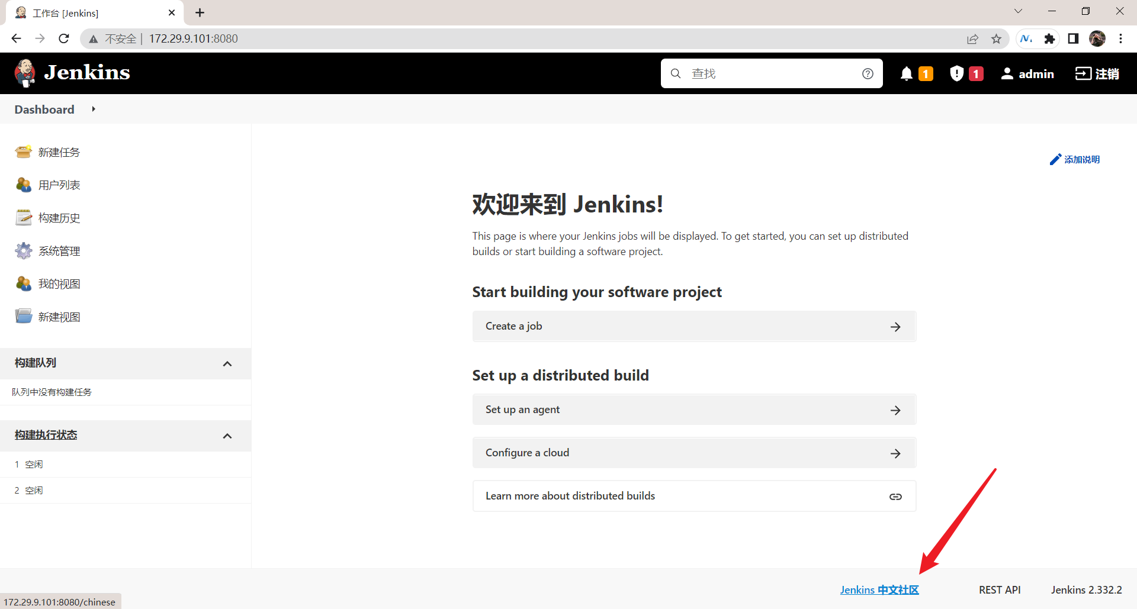The width and height of the screenshot is (1137, 609).
Task: Go to Dashboard breadcrumb
Action: click(x=44, y=109)
